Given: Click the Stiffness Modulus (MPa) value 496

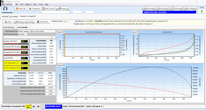Looking at the screenshot, I should (x=51, y=43).
